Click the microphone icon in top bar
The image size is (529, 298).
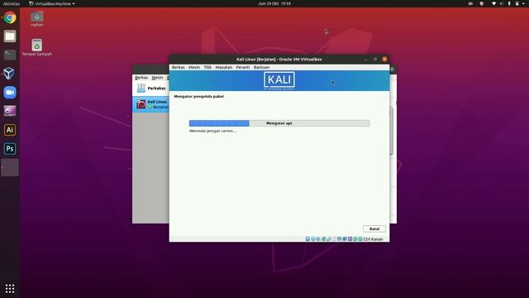point(509,3)
